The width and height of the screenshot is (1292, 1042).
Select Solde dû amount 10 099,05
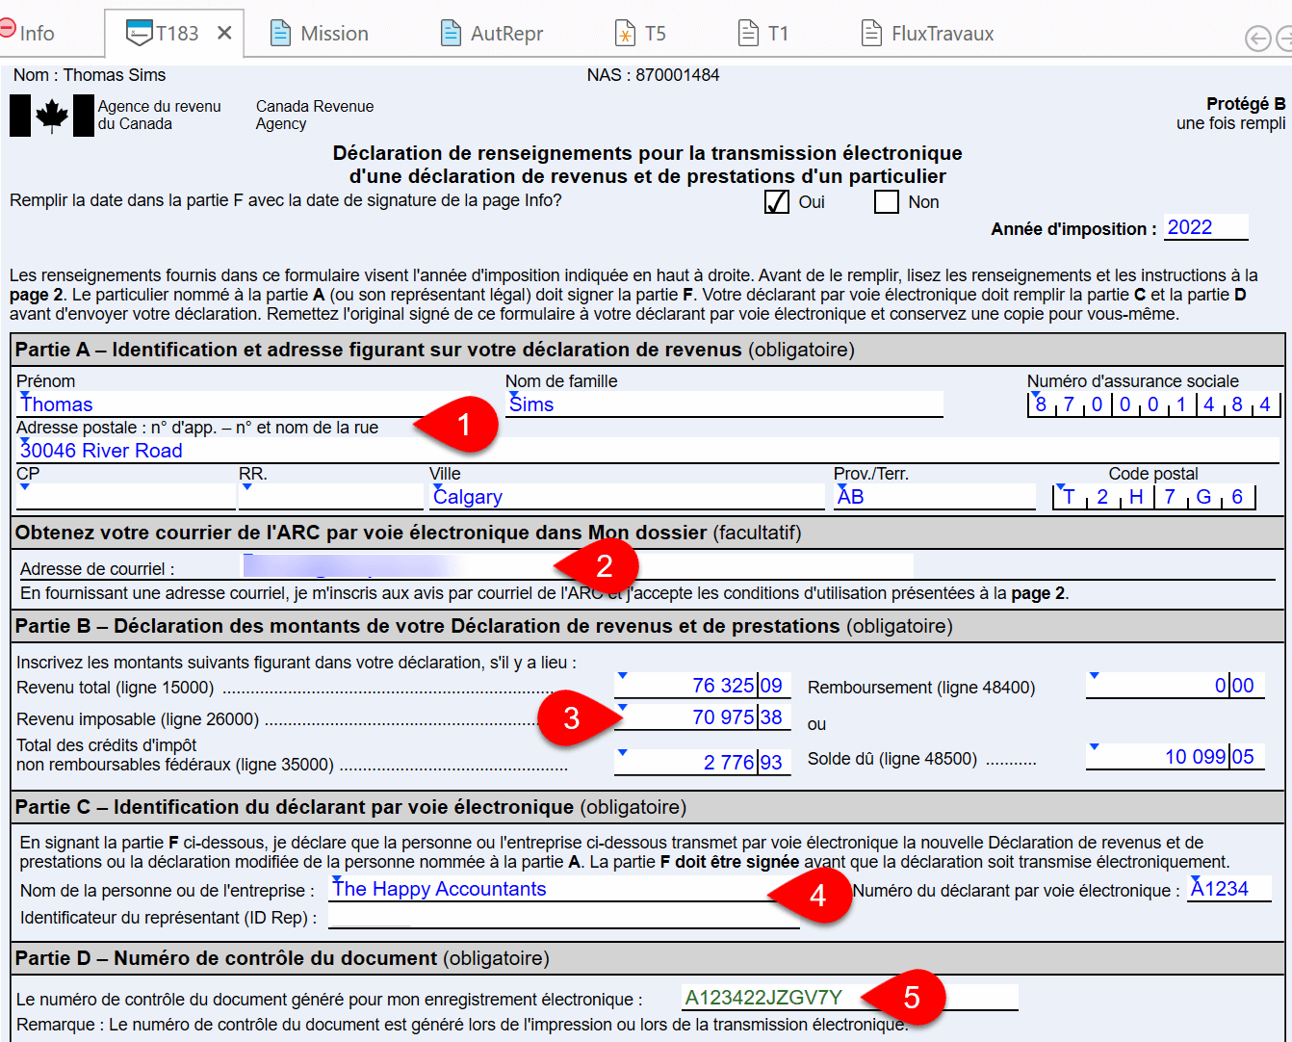click(1176, 756)
